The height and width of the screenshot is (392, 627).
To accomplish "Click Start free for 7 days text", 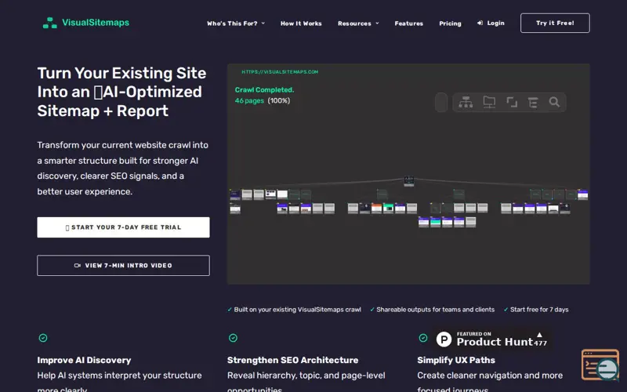I will (539, 310).
